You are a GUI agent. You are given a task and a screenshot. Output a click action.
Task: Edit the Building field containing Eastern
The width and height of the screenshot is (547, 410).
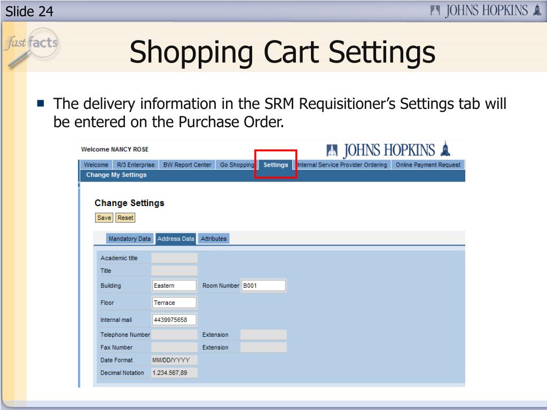pyautogui.click(x=175, y=286)
